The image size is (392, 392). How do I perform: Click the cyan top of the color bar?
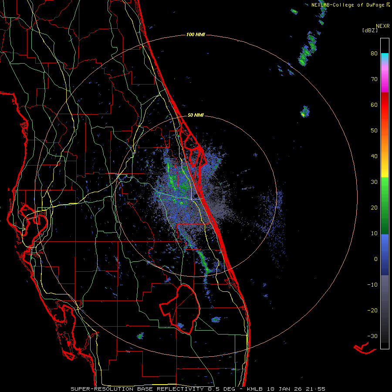click(385, 57)
